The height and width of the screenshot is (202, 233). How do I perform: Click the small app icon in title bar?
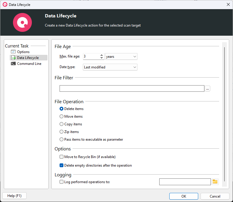[5, 5]
